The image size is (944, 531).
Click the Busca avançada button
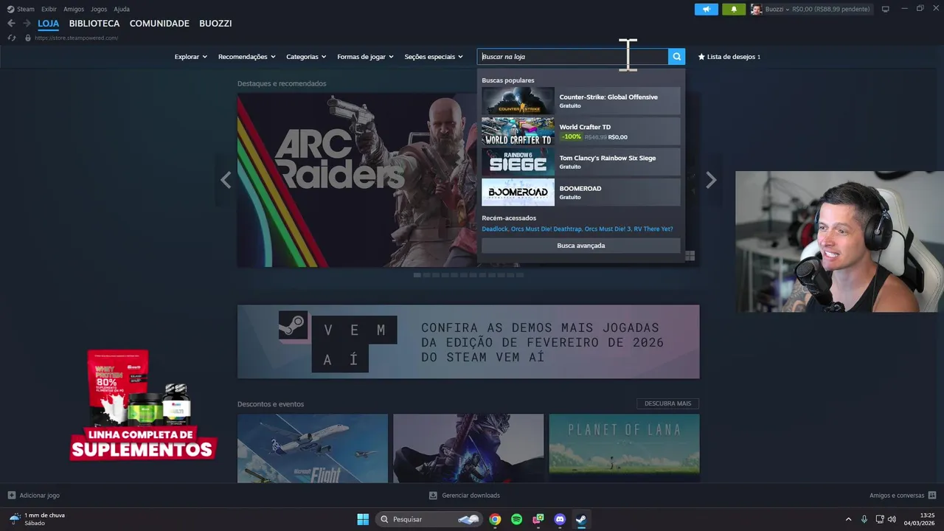point(581,246)
